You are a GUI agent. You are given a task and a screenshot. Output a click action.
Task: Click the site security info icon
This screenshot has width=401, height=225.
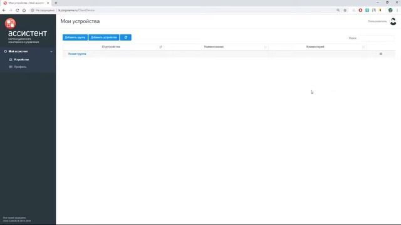click(33, 10)
